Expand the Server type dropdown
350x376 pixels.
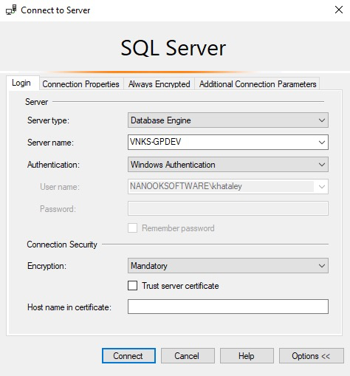228,120
